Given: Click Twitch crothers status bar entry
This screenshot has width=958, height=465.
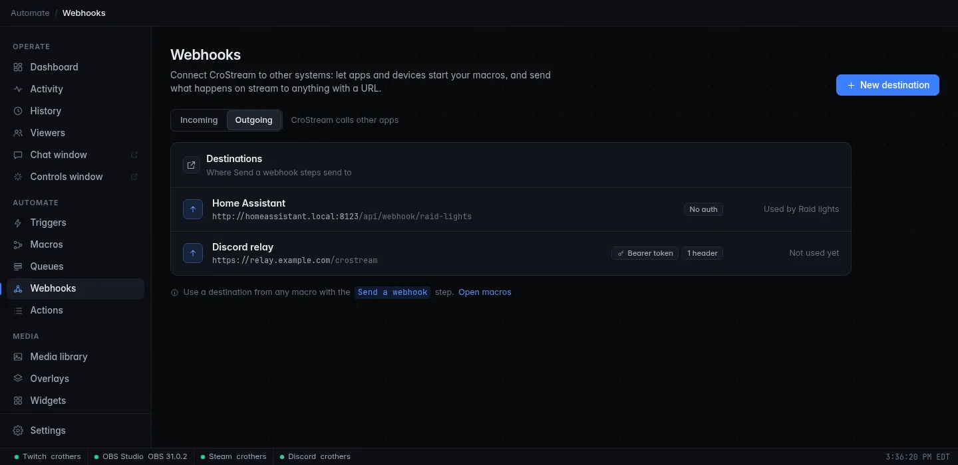Looking at the screenshot, I should click(x=47, y=457).
